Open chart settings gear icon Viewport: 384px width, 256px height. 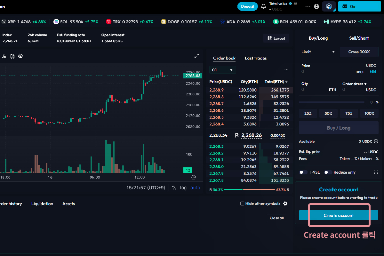tap(20, 56)
